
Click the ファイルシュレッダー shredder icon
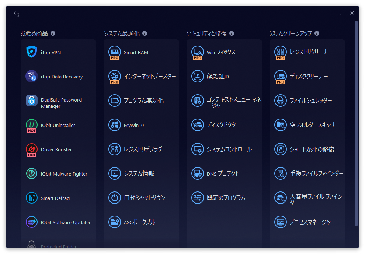(x=281, y=100)
